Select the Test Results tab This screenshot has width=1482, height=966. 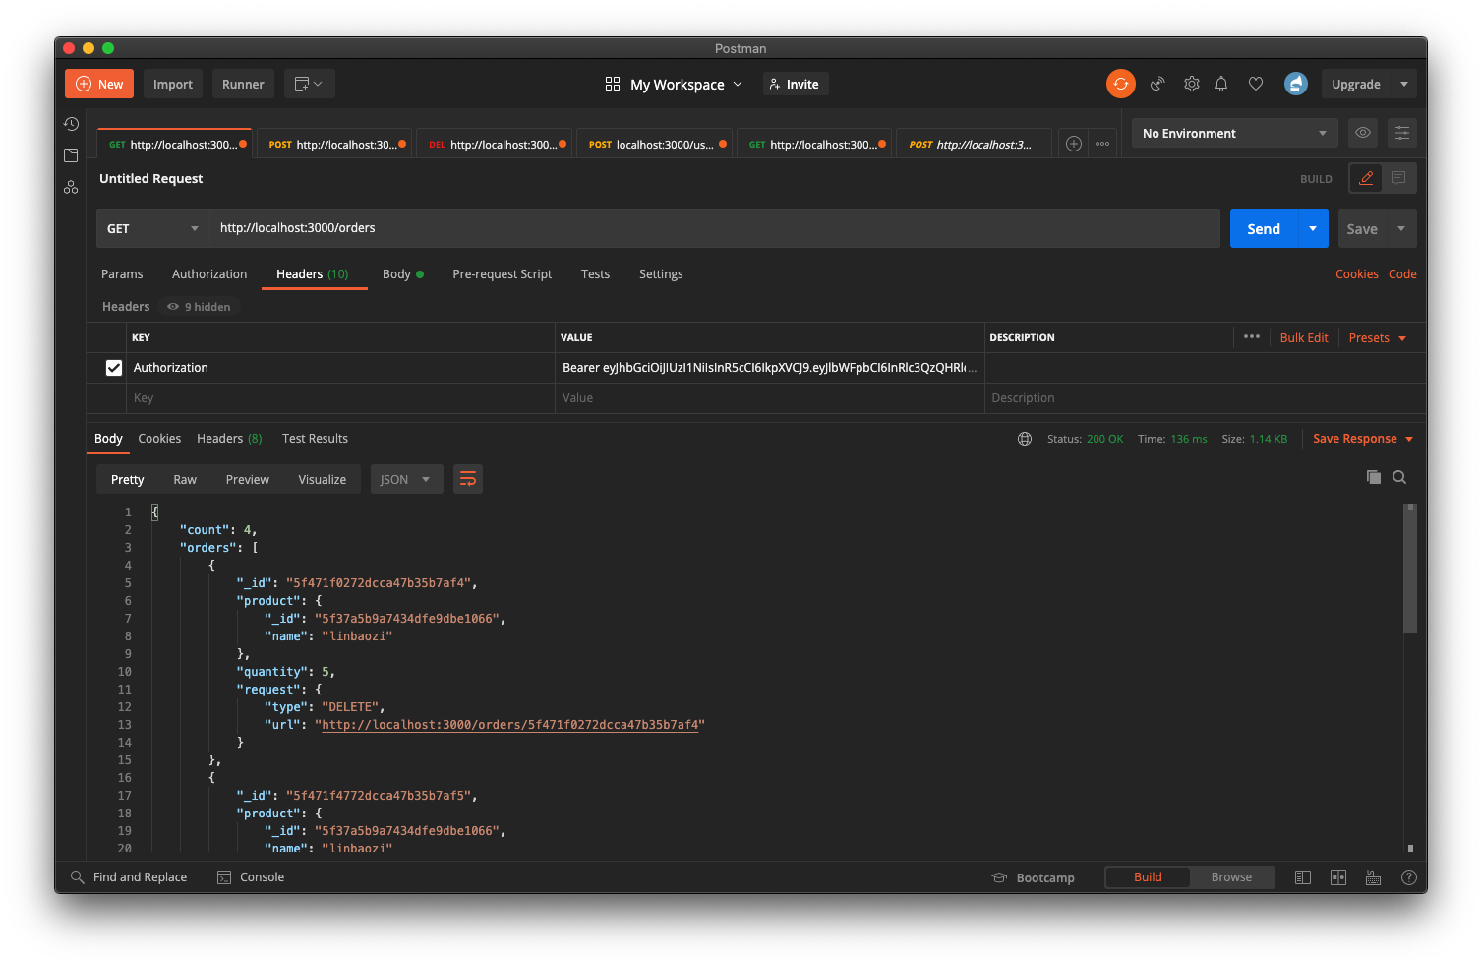pos(315,439)
